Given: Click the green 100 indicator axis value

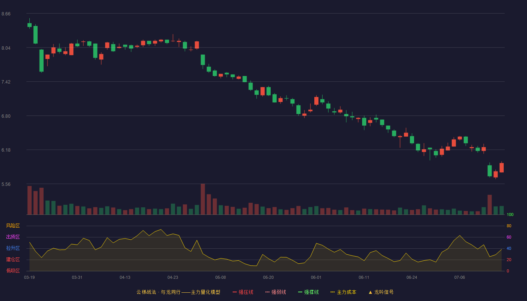Looking at the screenshot, I should [x=510, y=214].
